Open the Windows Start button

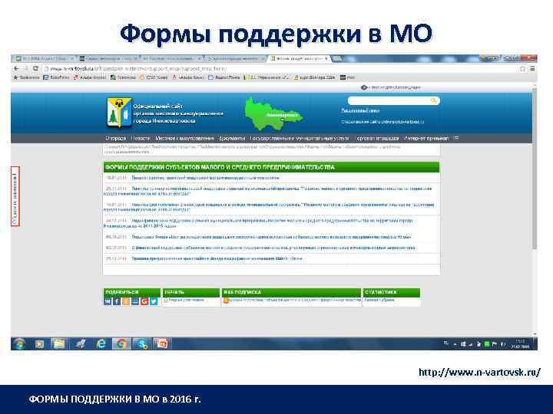[x=19, y=343]
